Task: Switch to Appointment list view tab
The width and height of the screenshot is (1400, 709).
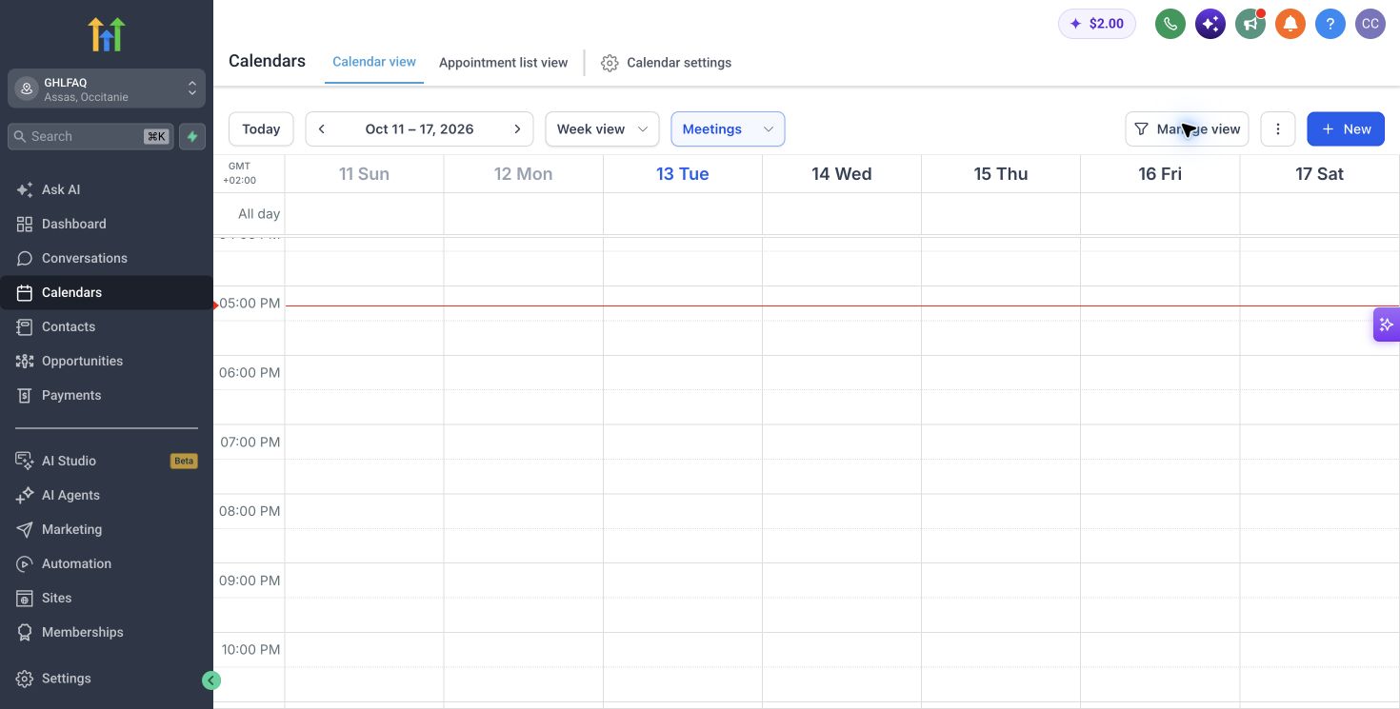Action: pos(503,63)
